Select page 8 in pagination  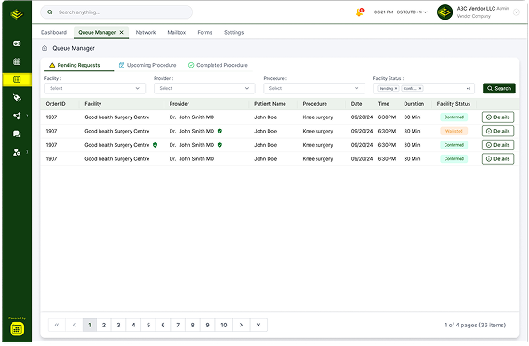[193, 325]
